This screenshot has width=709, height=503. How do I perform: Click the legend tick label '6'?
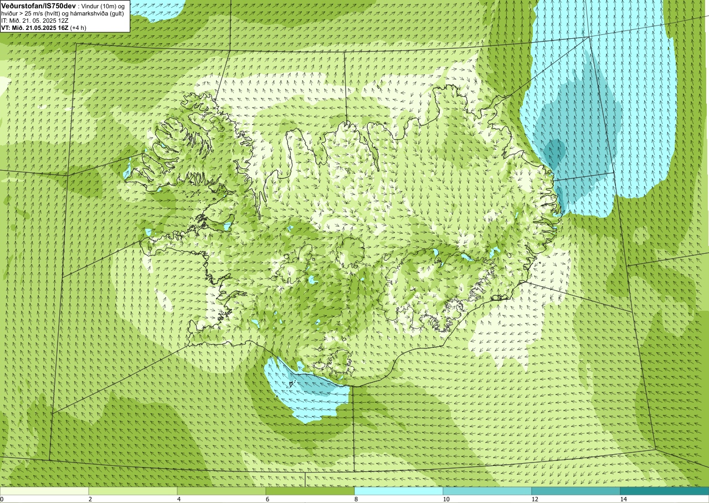(x=268, y=499)
